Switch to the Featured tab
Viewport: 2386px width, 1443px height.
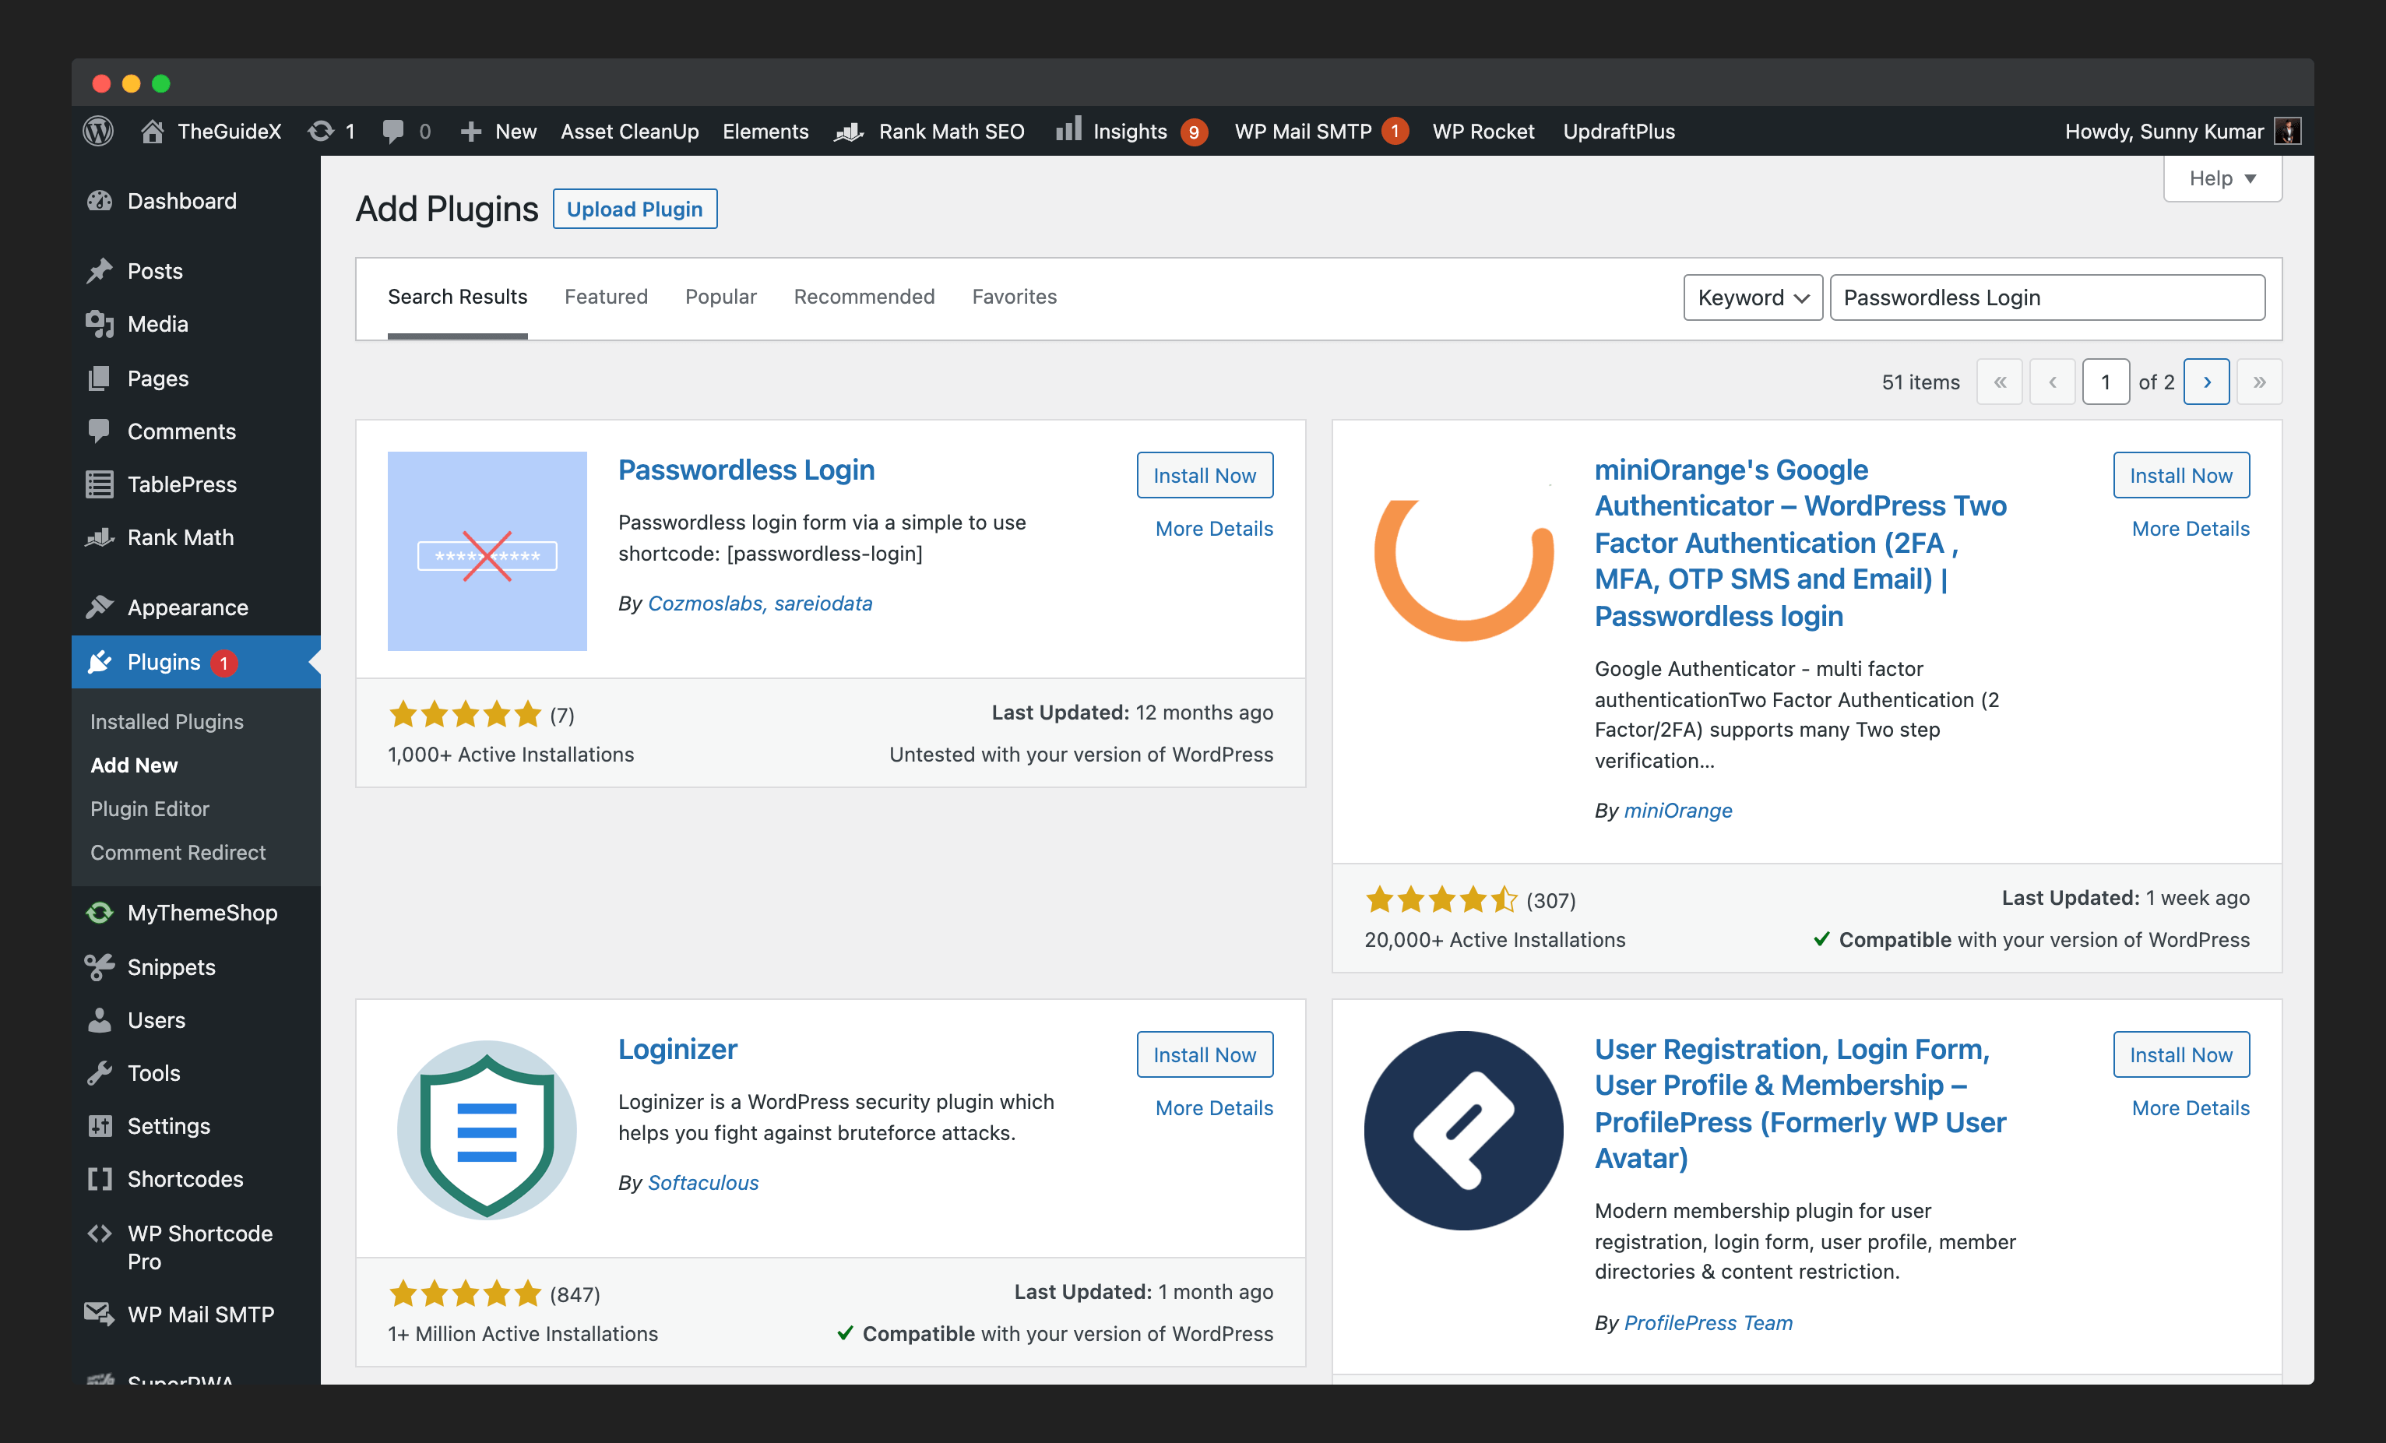point(605,297)
